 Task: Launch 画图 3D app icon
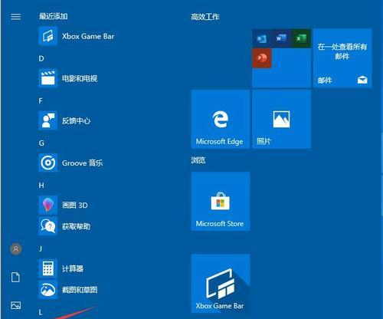(x=48, y=205)
